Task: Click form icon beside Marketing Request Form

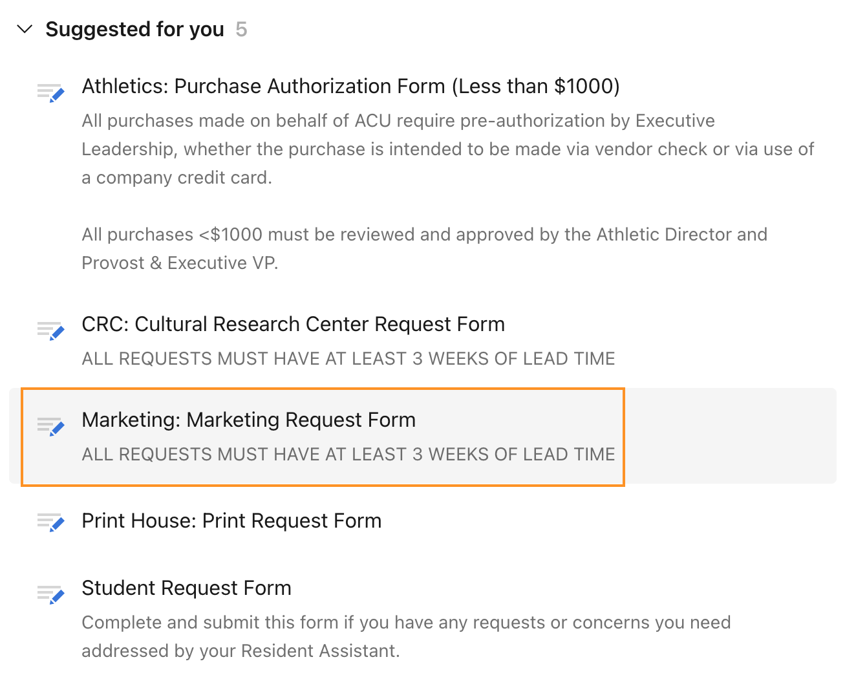Action: coord(50,426)
